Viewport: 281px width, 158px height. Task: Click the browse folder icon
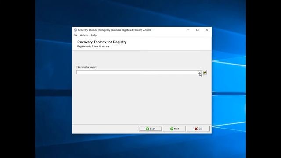tap(205, 72)
